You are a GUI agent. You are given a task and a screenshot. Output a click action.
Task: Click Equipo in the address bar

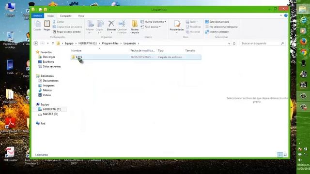69,43
